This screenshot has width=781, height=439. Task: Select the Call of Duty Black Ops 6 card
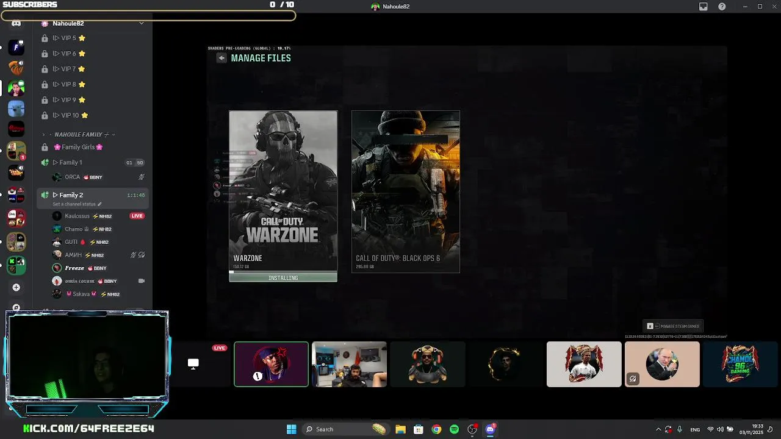(x=406, y=191)
